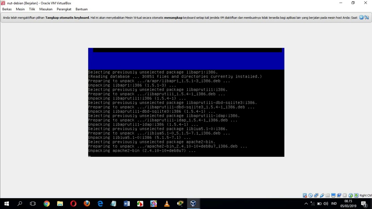Viewport: 372px width, 209px height.
Task: Click the CPU features status icon
Action: pos(345,195)
